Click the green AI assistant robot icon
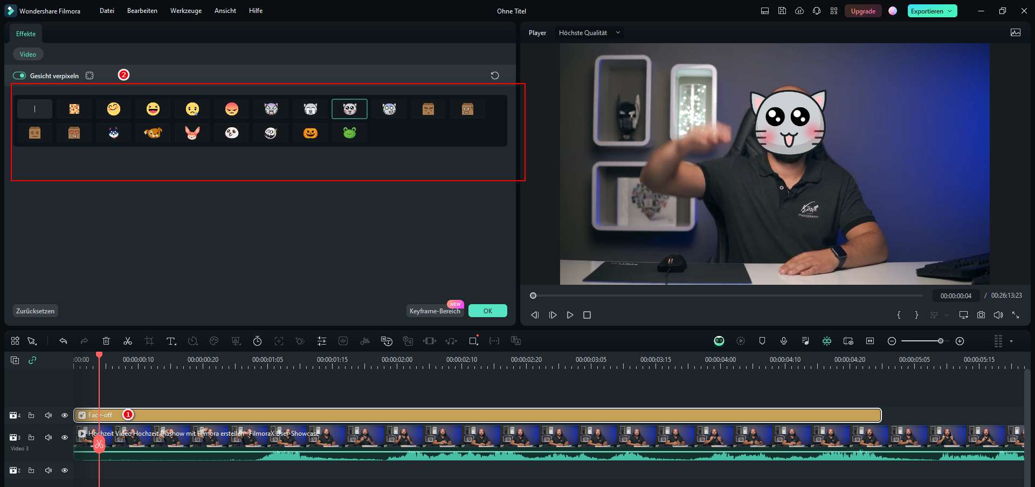The width and height of the screenshot is (1035, 487). pyautogui.click(x=719, y=341)
